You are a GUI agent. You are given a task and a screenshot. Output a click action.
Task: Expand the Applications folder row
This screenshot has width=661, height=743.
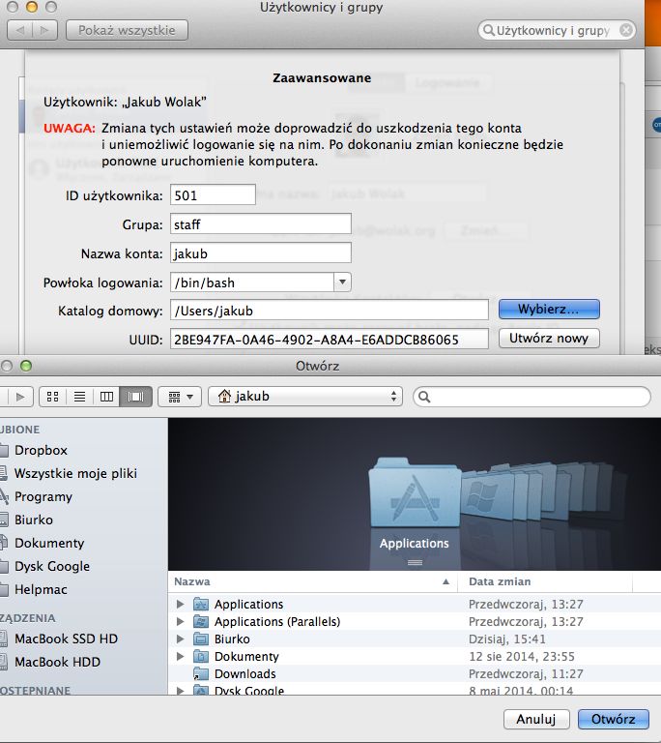click(x=180, y=604)
